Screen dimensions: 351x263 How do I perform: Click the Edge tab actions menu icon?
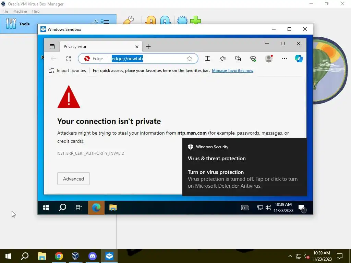52,47
